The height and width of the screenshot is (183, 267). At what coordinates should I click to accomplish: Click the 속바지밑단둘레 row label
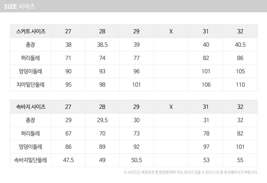coord(31,160)
